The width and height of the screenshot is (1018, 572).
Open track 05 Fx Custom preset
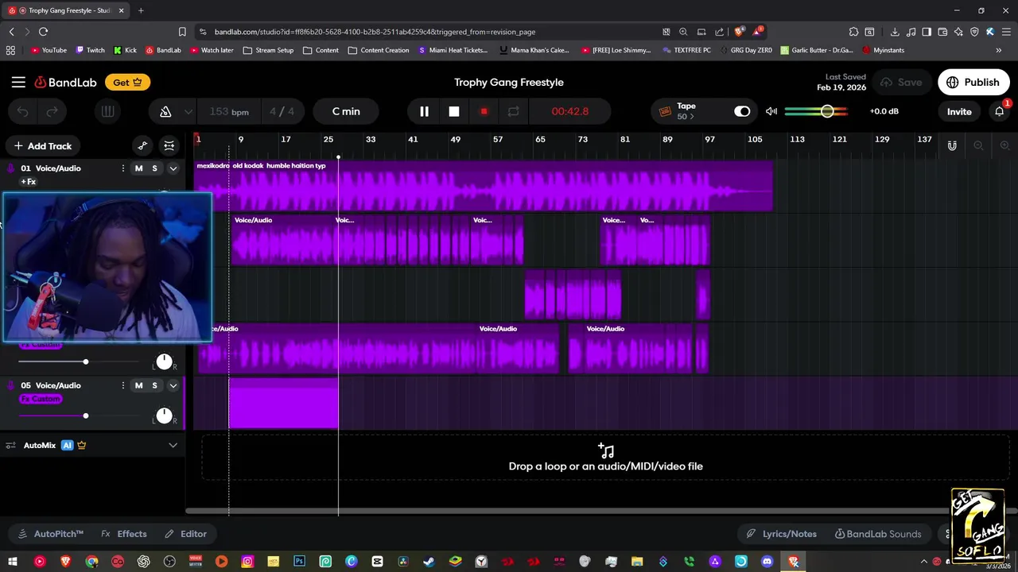41,399
